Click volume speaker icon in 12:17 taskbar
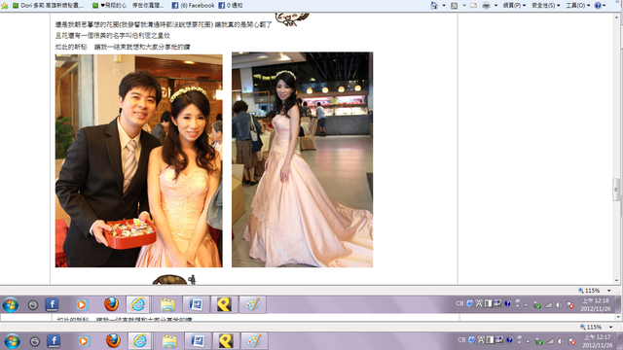 pos(561,341)
